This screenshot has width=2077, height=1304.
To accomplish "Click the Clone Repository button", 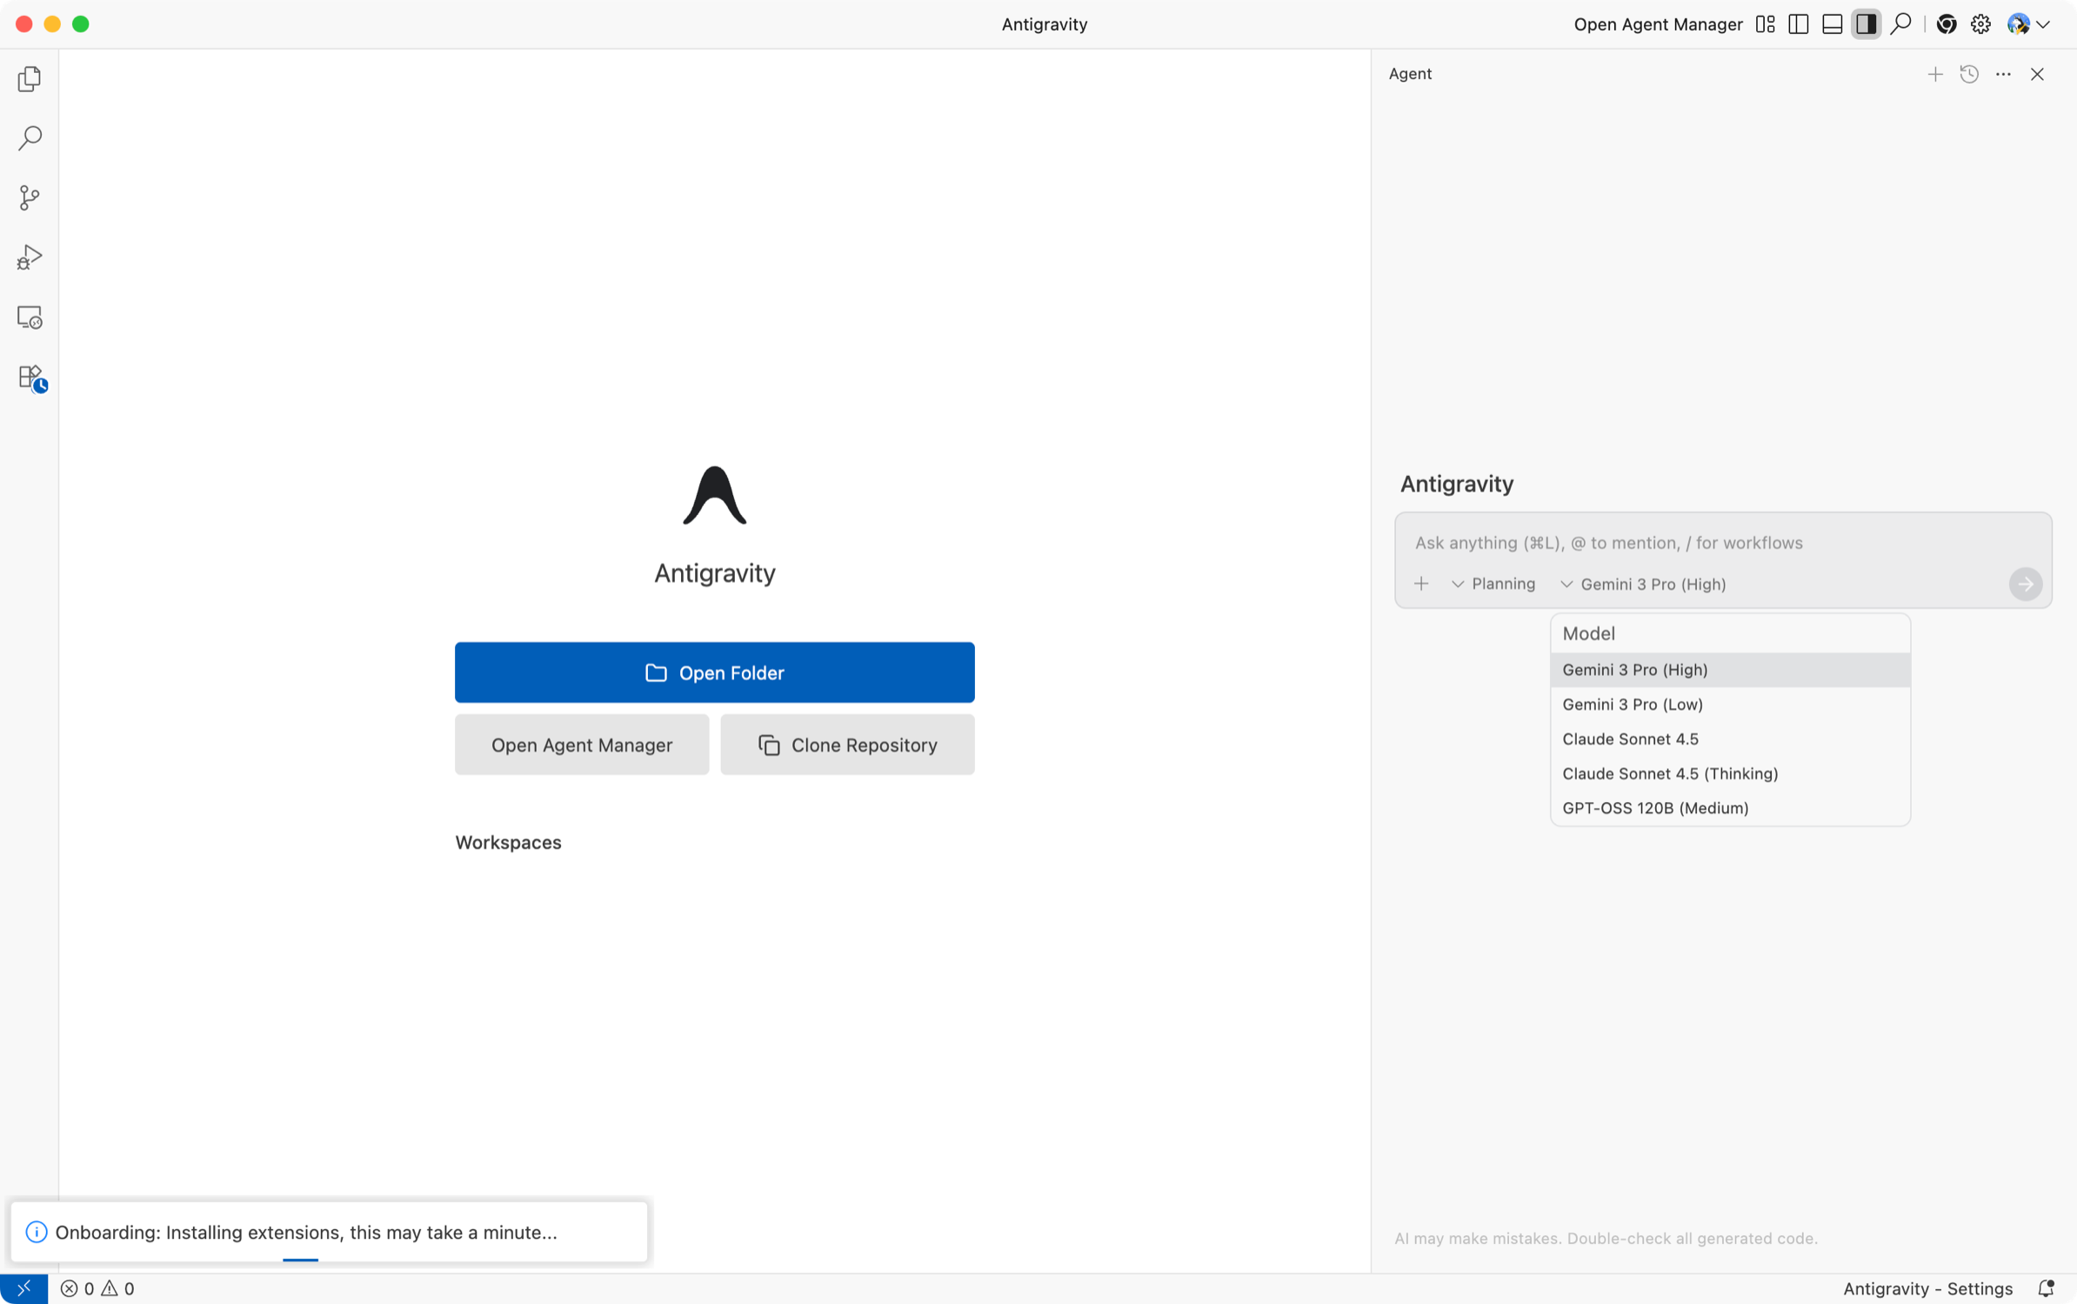I will 847,745.
